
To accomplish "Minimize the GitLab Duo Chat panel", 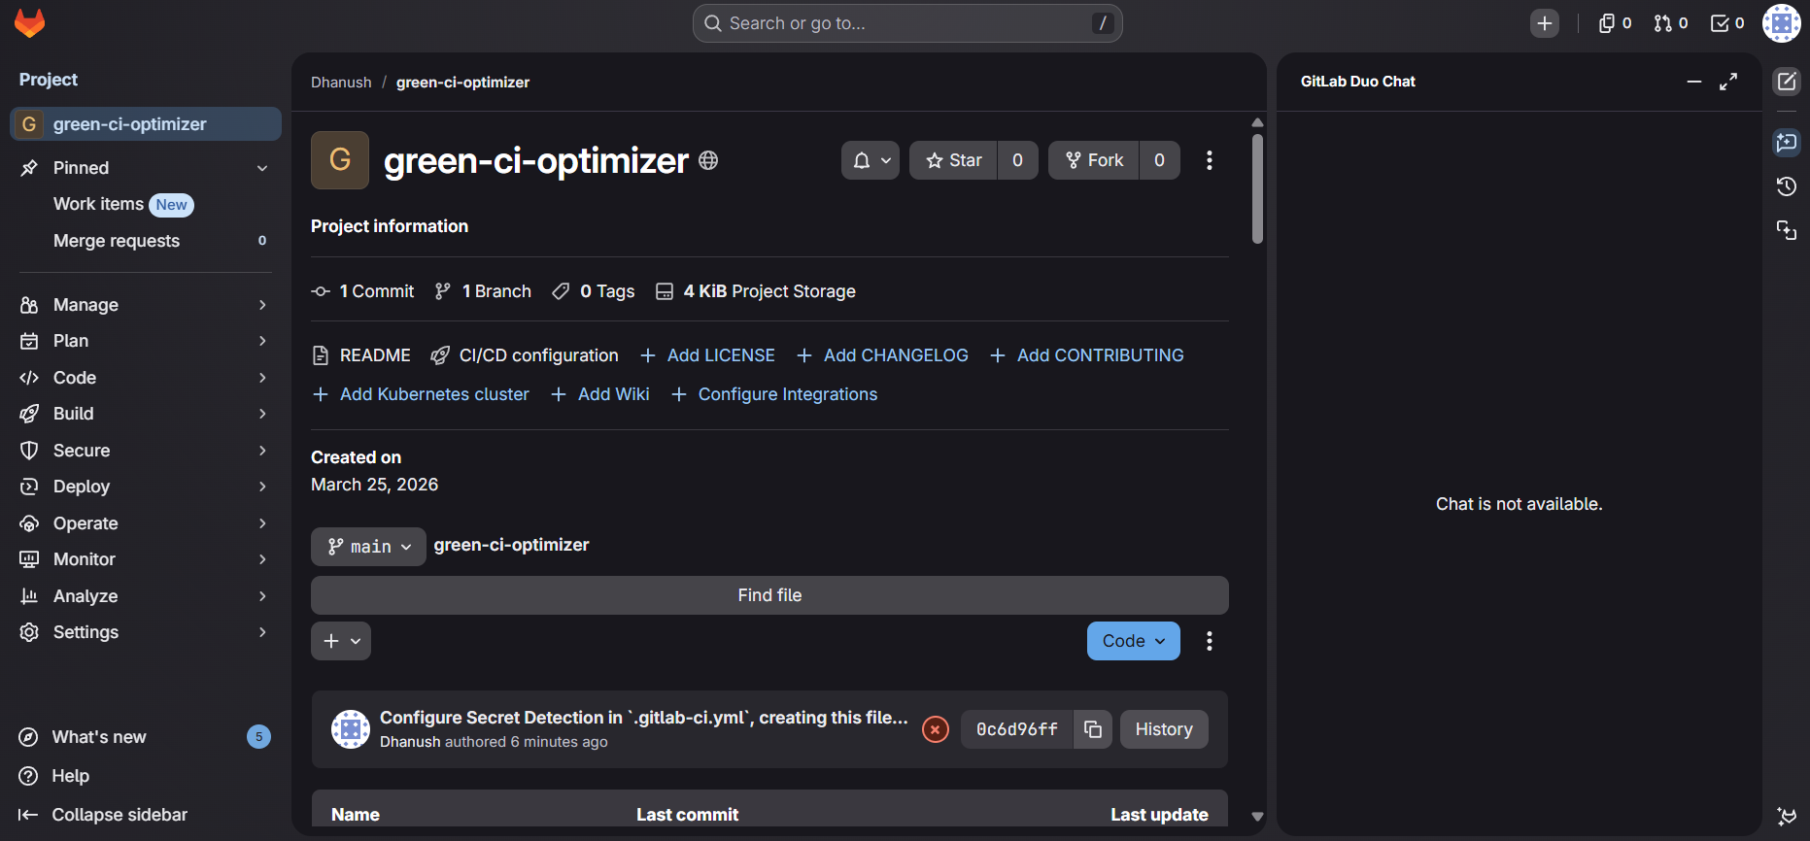I will (1694, 82).
